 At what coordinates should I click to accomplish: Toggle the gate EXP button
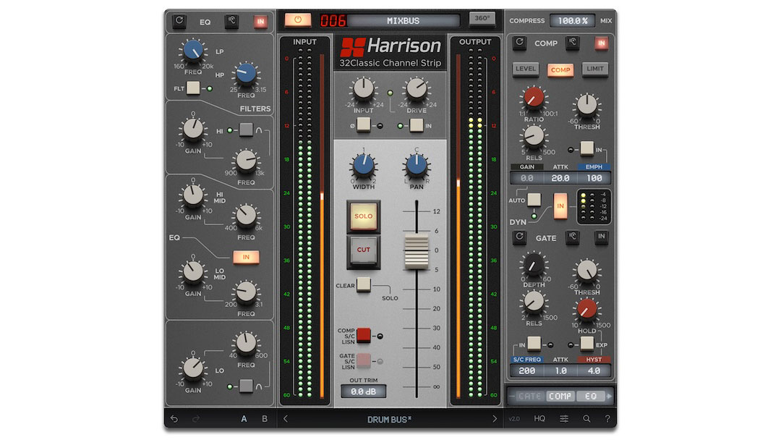(x=586, y=343)
